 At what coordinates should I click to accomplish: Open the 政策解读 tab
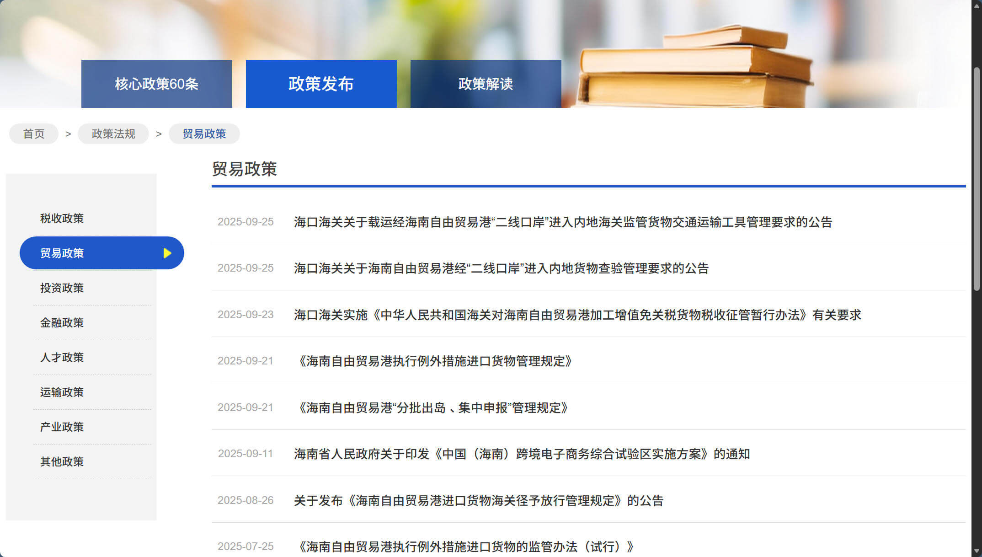pos(486,84)
